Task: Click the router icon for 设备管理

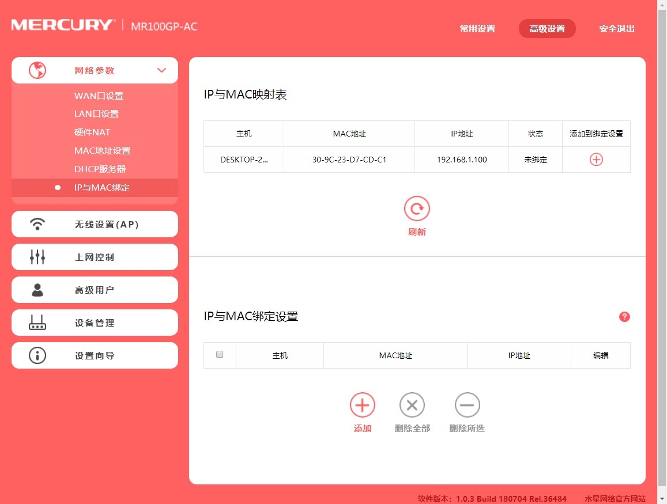Action: tap(37, 323)
